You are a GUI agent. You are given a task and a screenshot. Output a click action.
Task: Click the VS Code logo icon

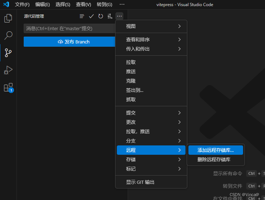6,4
